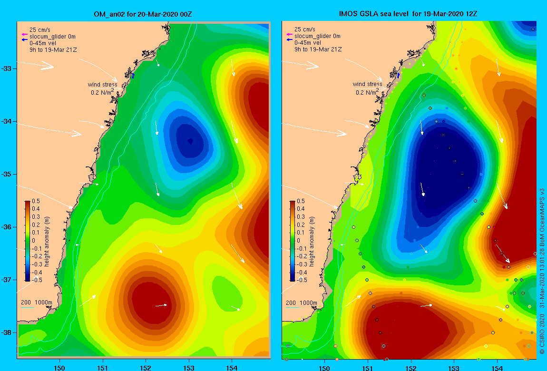The width and height of the screenshot is (547, 371).
Task: Click the blue 0-45m vel arrow icon in right map legend
Action: 289,39
